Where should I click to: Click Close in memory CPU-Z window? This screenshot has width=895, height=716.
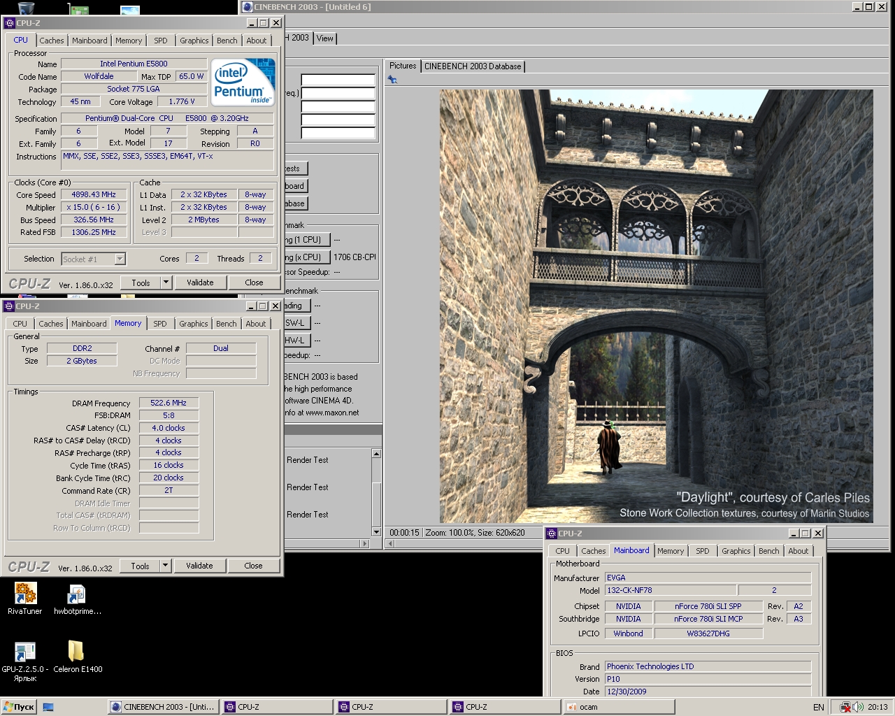pos(253,566)
